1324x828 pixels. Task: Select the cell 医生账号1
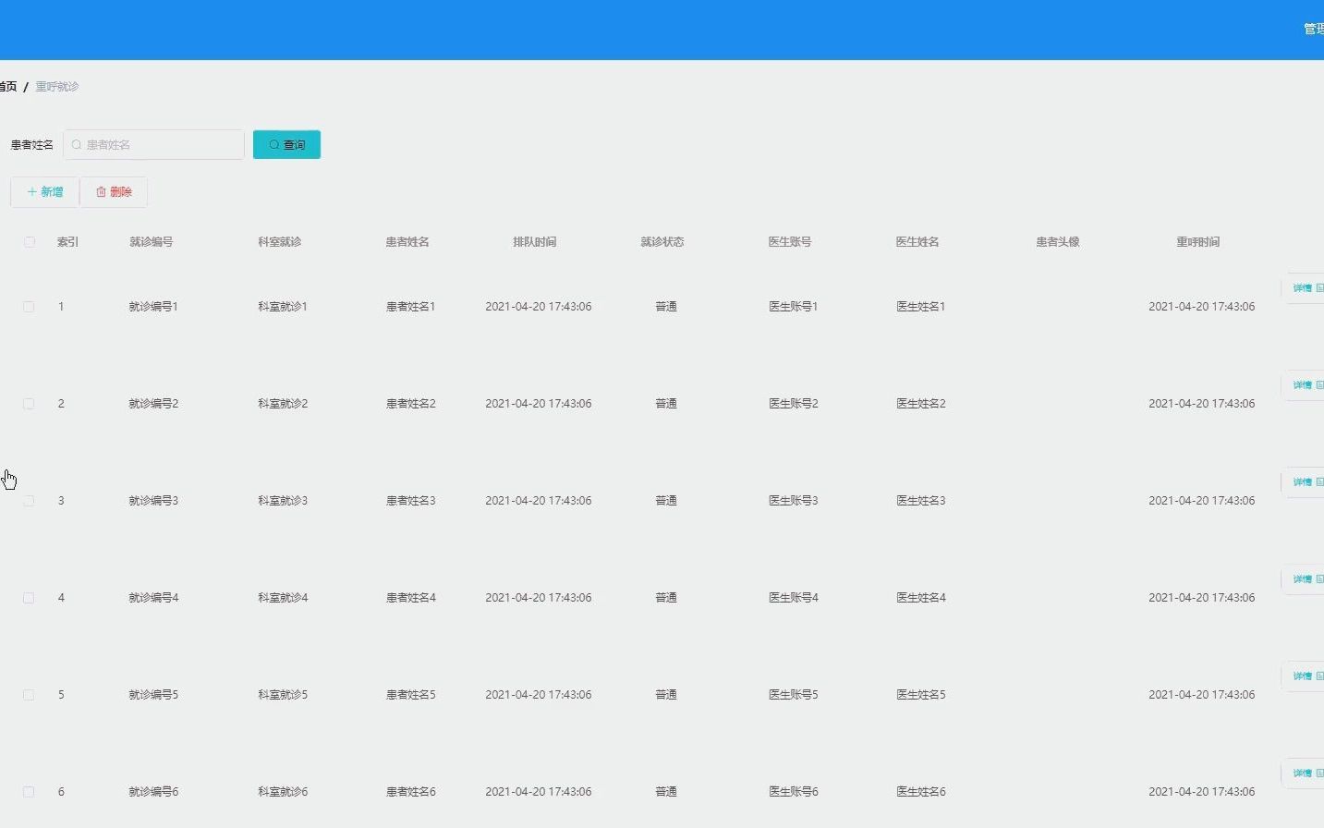click(x=793, y=307)
